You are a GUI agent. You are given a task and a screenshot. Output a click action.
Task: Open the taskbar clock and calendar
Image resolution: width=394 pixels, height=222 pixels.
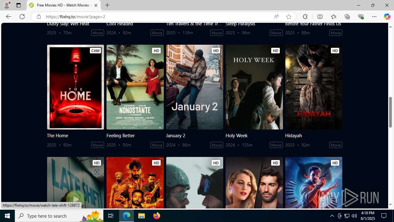pyautogui.click(x=367, y=216)
